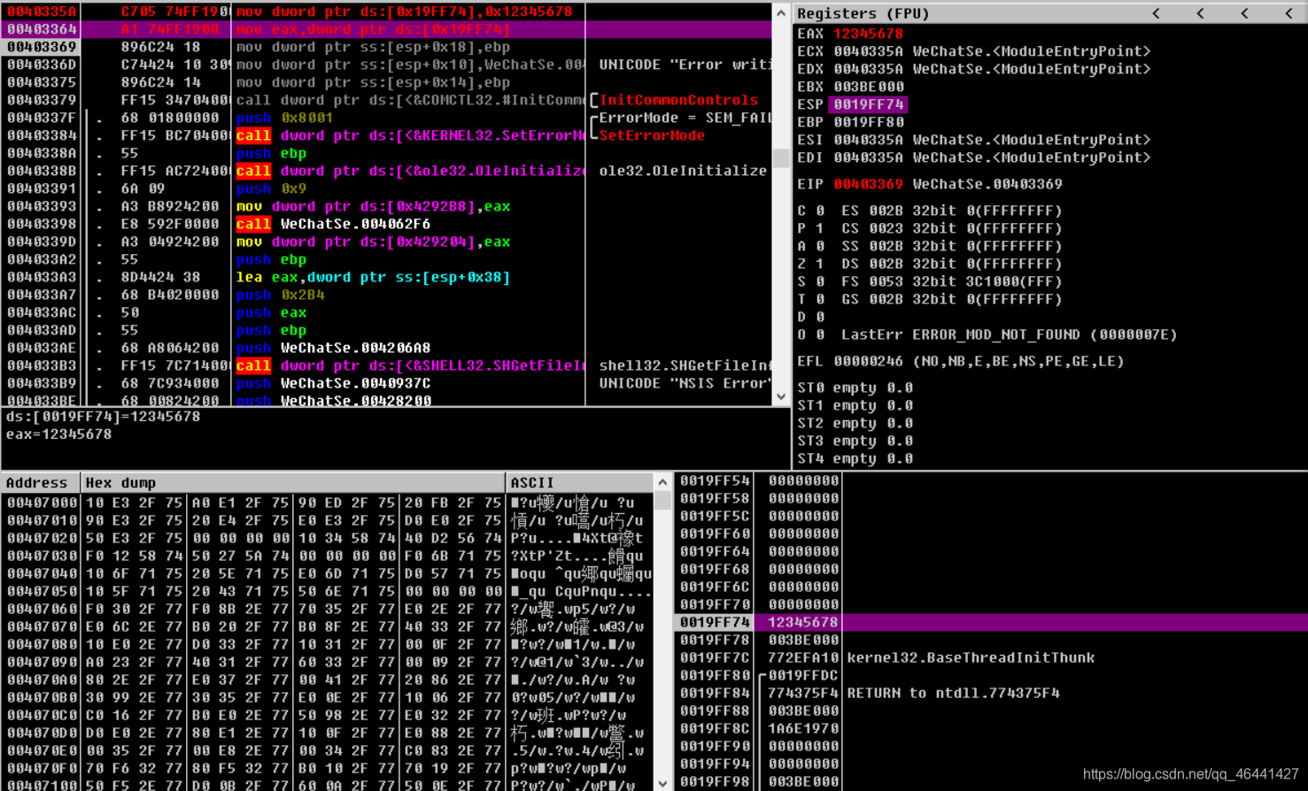
Task: Select the call OleInitialize row 0040338B
Action: (386, 171)
